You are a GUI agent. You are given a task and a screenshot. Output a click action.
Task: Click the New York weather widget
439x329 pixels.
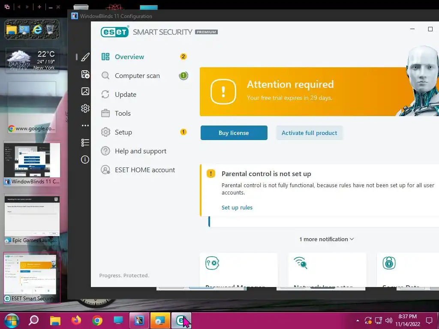tap(32, 60)
